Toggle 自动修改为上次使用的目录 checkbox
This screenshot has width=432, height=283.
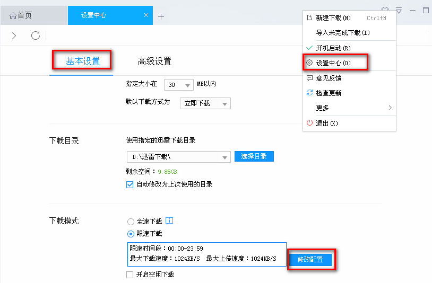(130, 184)
